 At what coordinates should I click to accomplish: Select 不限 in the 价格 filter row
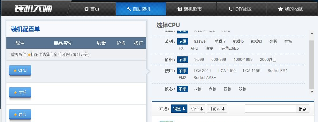(183, 60)
